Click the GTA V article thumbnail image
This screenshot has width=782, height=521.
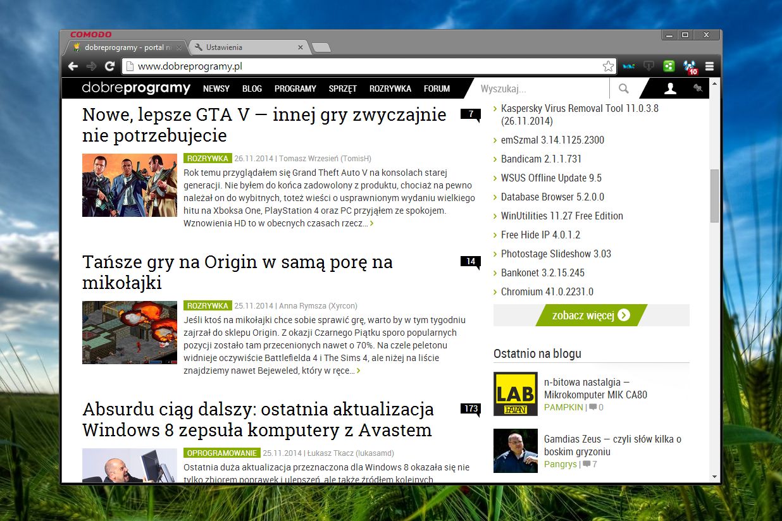(130, 185)
